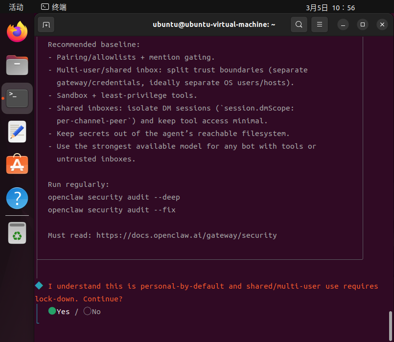Maximize the terminal window
The width and height of the screenshot is (394, 342).
pos(363,24)
